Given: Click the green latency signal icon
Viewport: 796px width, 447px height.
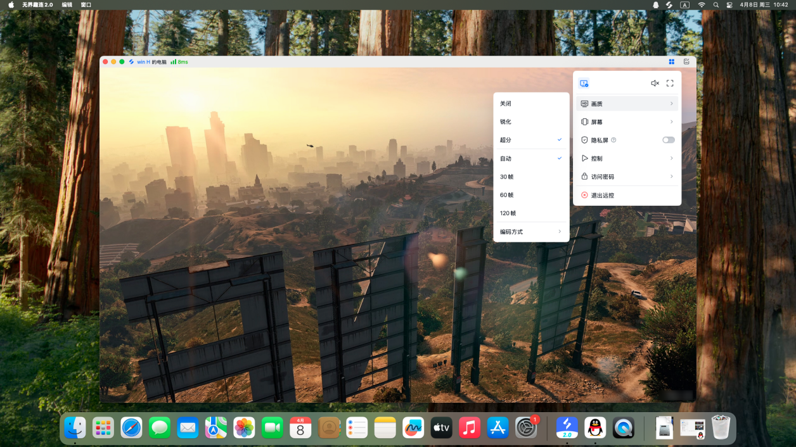Looking at the screenshot, I should pos(174,62).
